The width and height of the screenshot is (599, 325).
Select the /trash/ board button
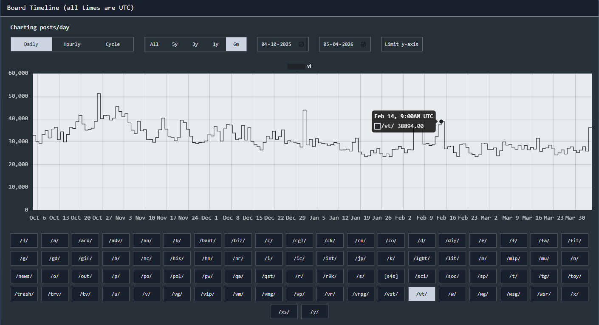24,294
